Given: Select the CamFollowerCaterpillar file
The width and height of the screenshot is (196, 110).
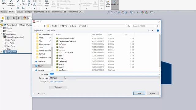Looking at the screenshot, I should point(67,41).
